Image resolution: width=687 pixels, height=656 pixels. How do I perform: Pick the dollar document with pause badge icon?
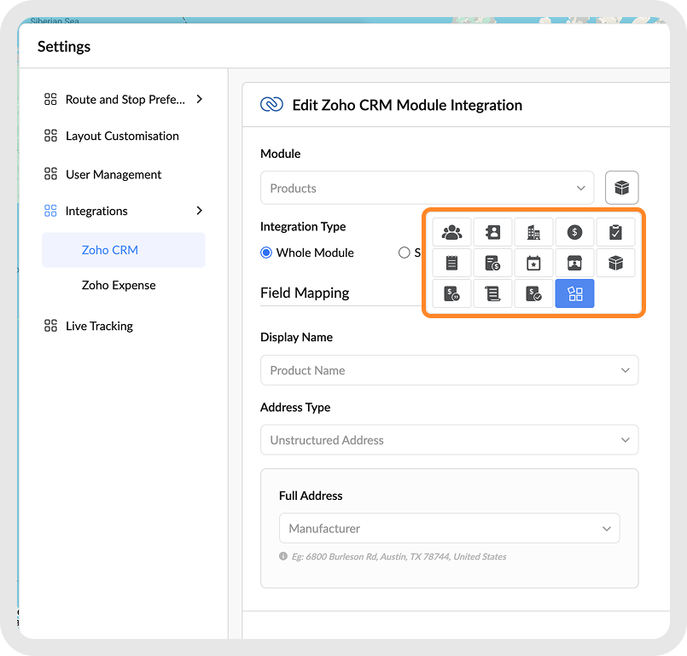[x=451, y=293]
